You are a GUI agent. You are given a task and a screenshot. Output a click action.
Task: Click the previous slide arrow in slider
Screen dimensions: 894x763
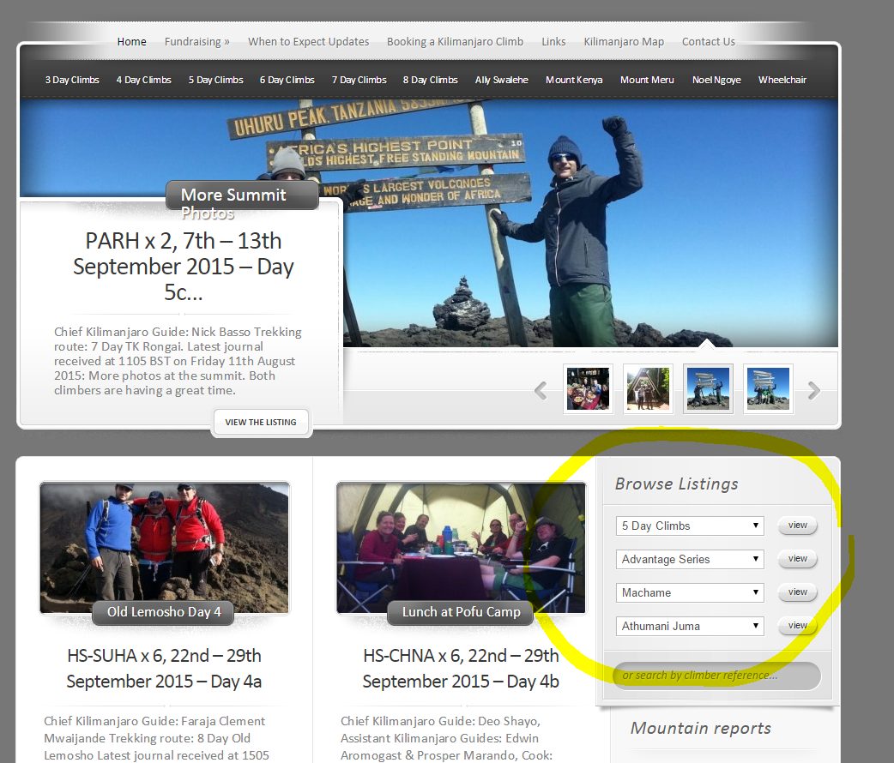541,391
